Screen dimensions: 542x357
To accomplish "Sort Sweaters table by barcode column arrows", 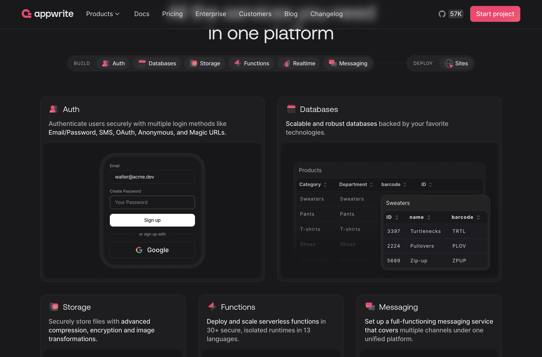I will click(x=478, y=217).
